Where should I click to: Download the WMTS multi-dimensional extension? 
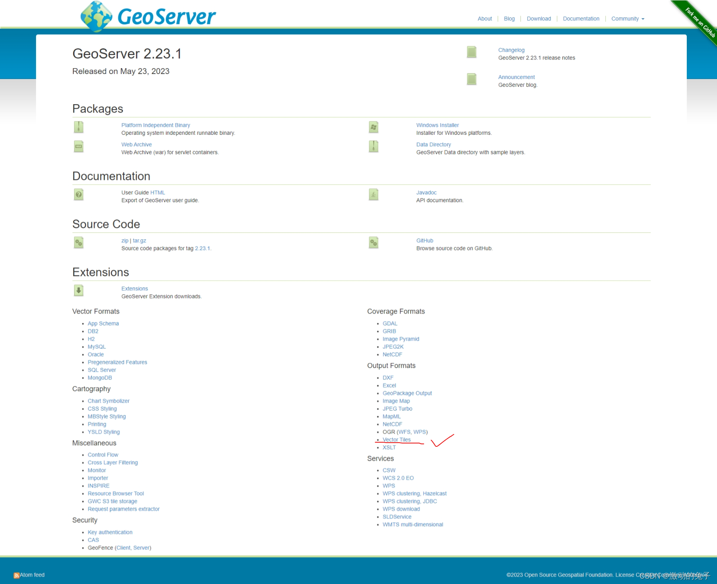[412, 524]
